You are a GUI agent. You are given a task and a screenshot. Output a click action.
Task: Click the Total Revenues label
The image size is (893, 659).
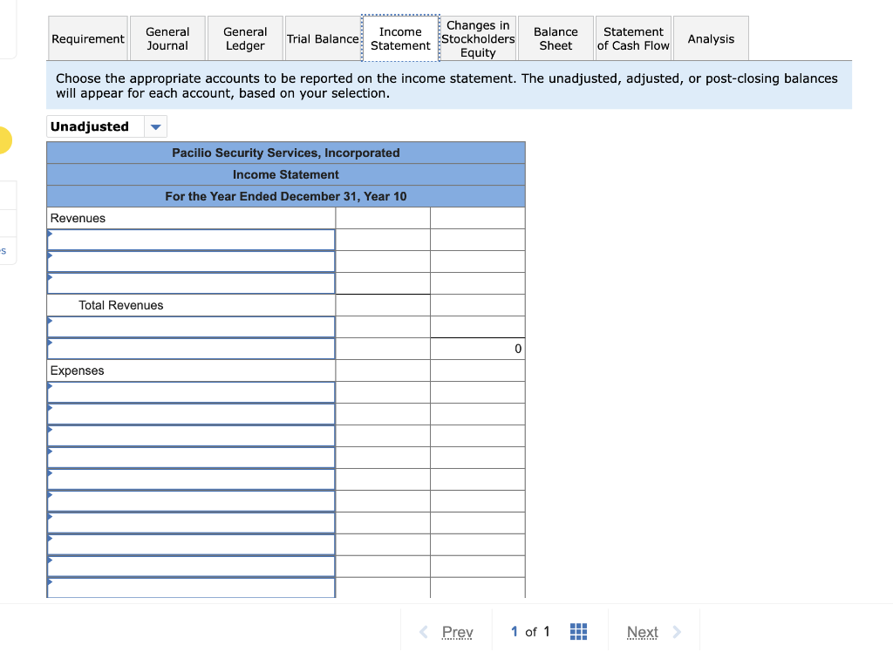pos(120,305)
